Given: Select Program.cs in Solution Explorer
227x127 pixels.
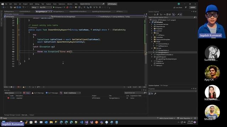Looking at the screenshot, I should (x=159, y=61).
